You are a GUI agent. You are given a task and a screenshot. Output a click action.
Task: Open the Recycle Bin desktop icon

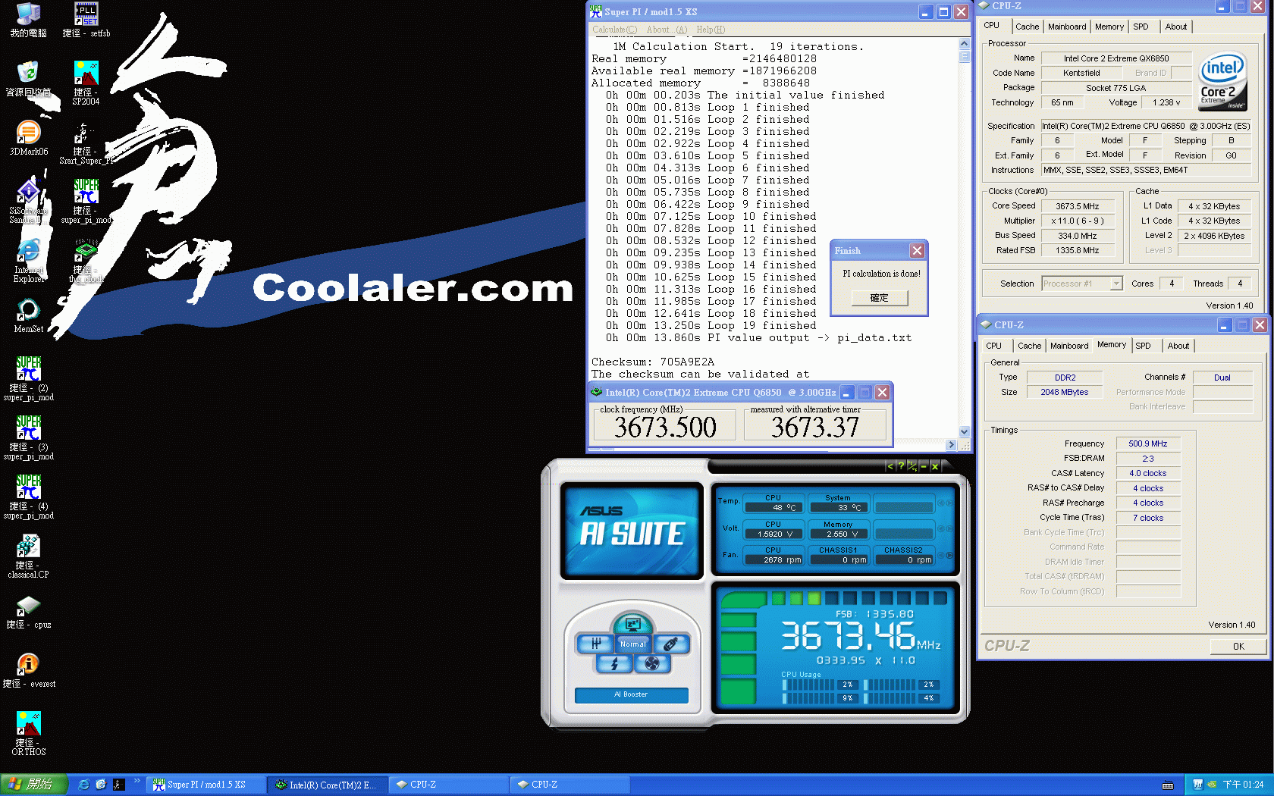[x=28, y=79]
